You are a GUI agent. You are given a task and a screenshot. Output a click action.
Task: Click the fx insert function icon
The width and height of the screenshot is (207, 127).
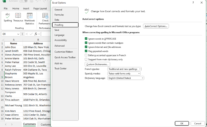point(36,34)
